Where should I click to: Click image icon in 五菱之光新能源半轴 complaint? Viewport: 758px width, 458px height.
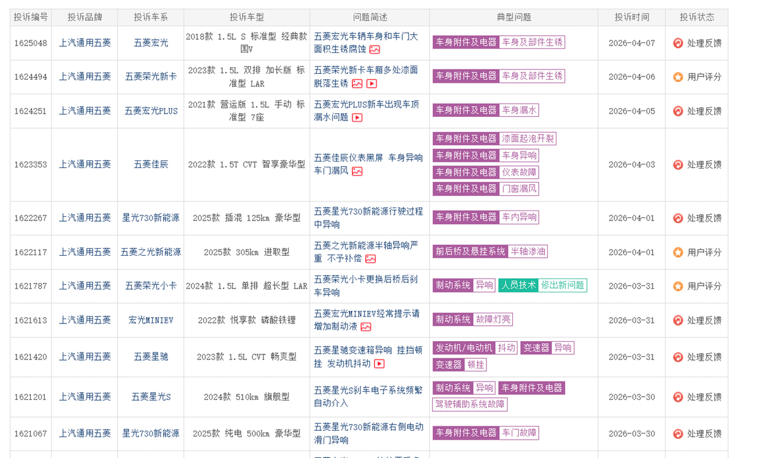(x=370, y=259)
